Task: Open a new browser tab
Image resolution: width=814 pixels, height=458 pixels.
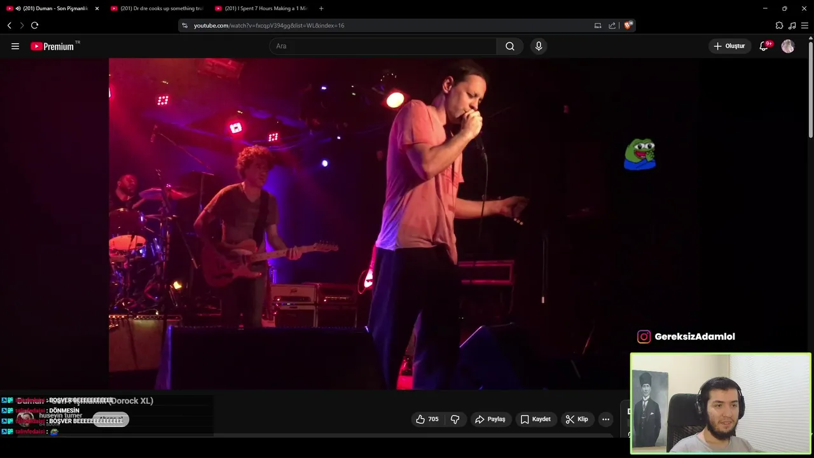Action: tap(321, 8)
